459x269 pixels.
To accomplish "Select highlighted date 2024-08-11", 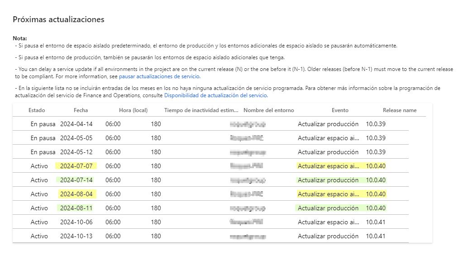I will pos(76,208).
